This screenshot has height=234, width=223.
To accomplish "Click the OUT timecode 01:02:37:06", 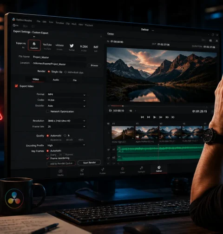I will click(x=164, y=45).
